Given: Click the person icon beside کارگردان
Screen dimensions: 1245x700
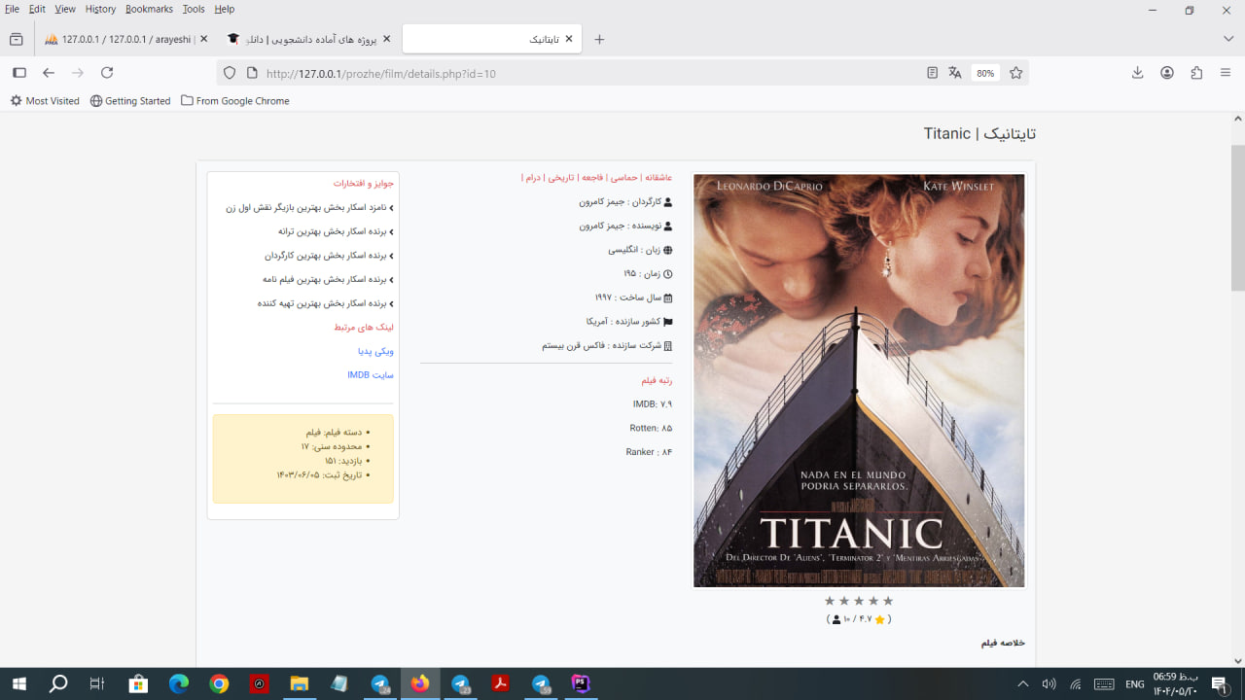Looking at the screenshot, I should click(x=667, y=202).
